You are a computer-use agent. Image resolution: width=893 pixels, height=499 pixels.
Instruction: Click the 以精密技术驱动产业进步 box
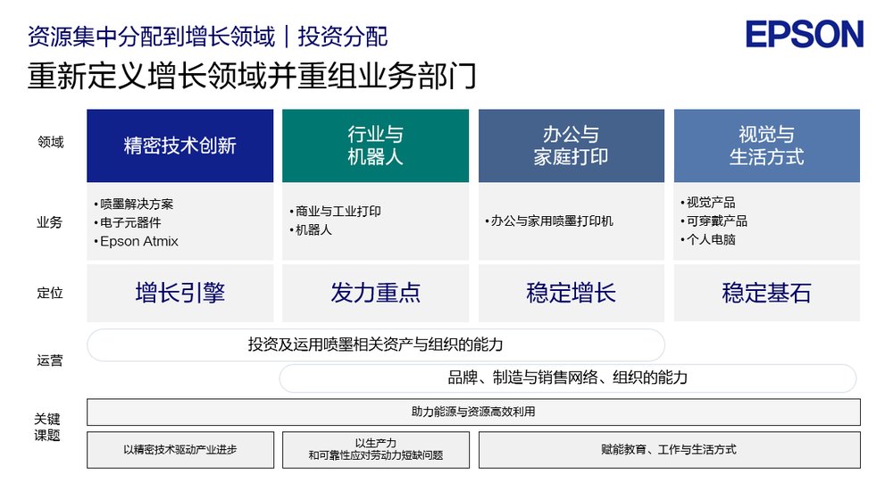(x=179, y=450)
